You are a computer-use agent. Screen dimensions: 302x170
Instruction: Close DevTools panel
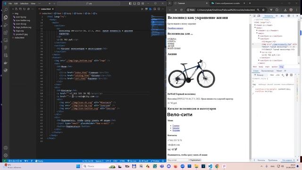pos(297,16)
